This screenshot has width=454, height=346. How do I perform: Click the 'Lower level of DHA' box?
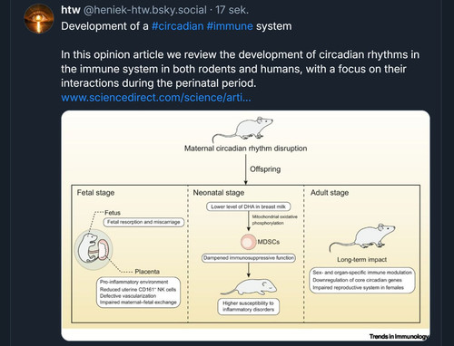(x=249, y=207)
